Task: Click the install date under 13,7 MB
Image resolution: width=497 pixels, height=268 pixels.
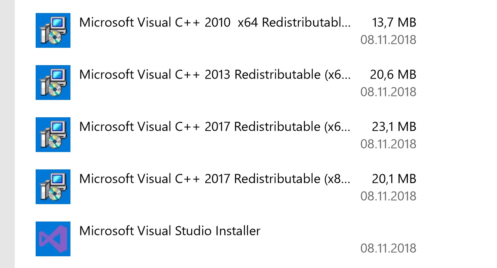Action: click(x=388, y=40)
